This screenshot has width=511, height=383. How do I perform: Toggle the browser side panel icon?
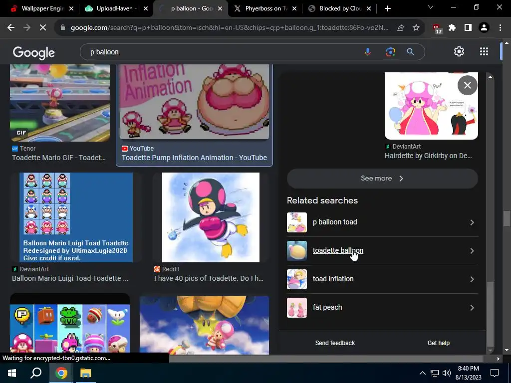click(468, 28)
